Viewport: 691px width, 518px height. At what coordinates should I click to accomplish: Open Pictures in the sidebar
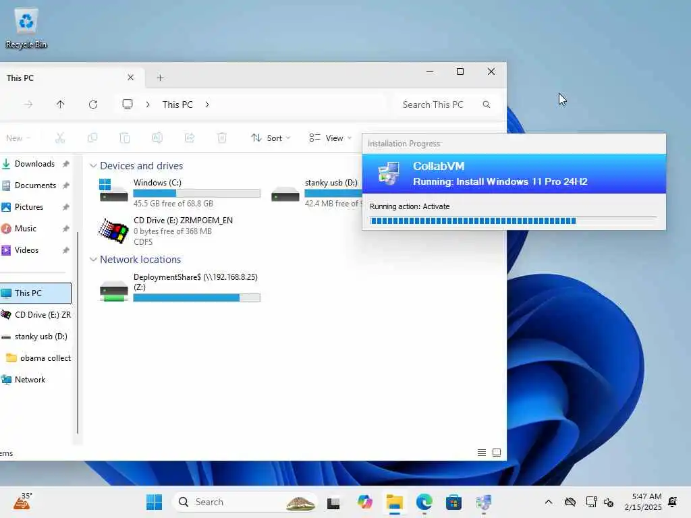35,207
